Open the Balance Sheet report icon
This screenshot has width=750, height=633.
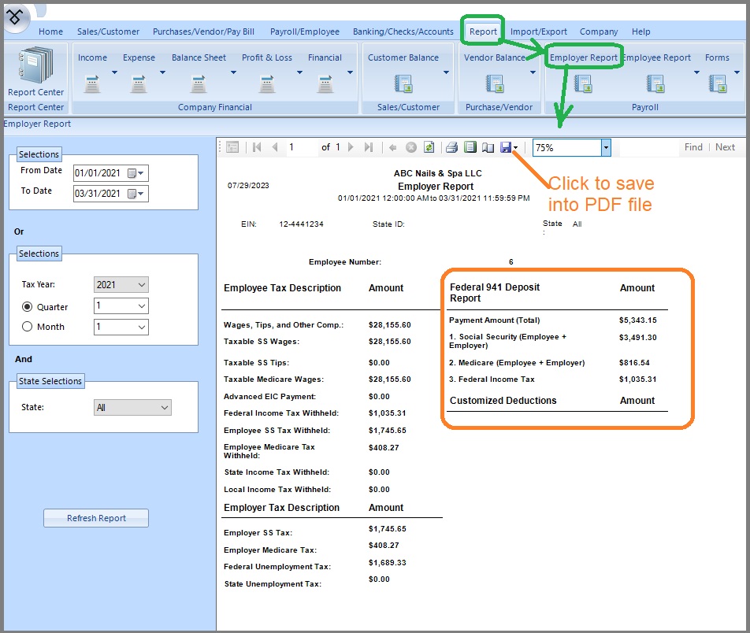tap(199, 83)
